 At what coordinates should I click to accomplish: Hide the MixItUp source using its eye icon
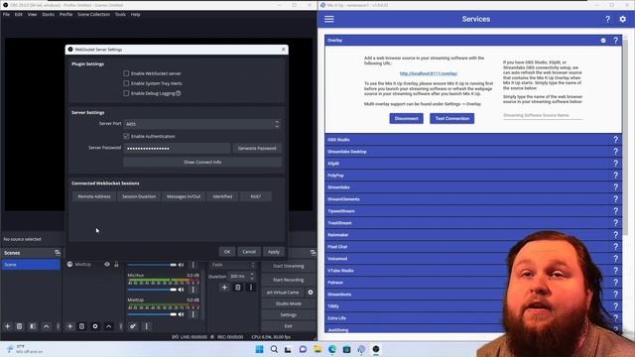[107, 265]
